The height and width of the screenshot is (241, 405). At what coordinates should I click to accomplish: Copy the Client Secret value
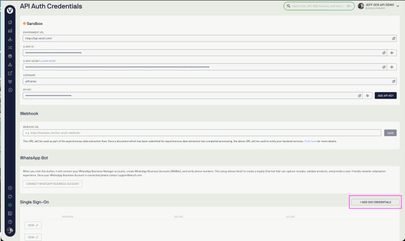(384, 67)
